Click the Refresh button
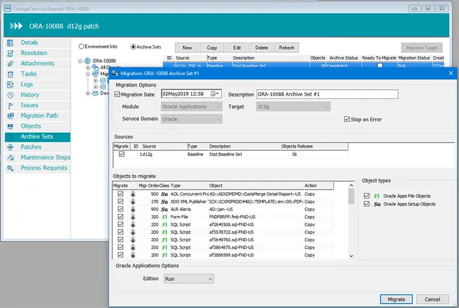 click(x=286, y=48)
